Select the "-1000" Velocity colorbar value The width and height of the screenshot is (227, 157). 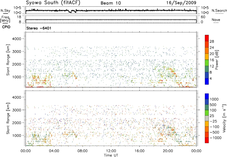[215, 138]
